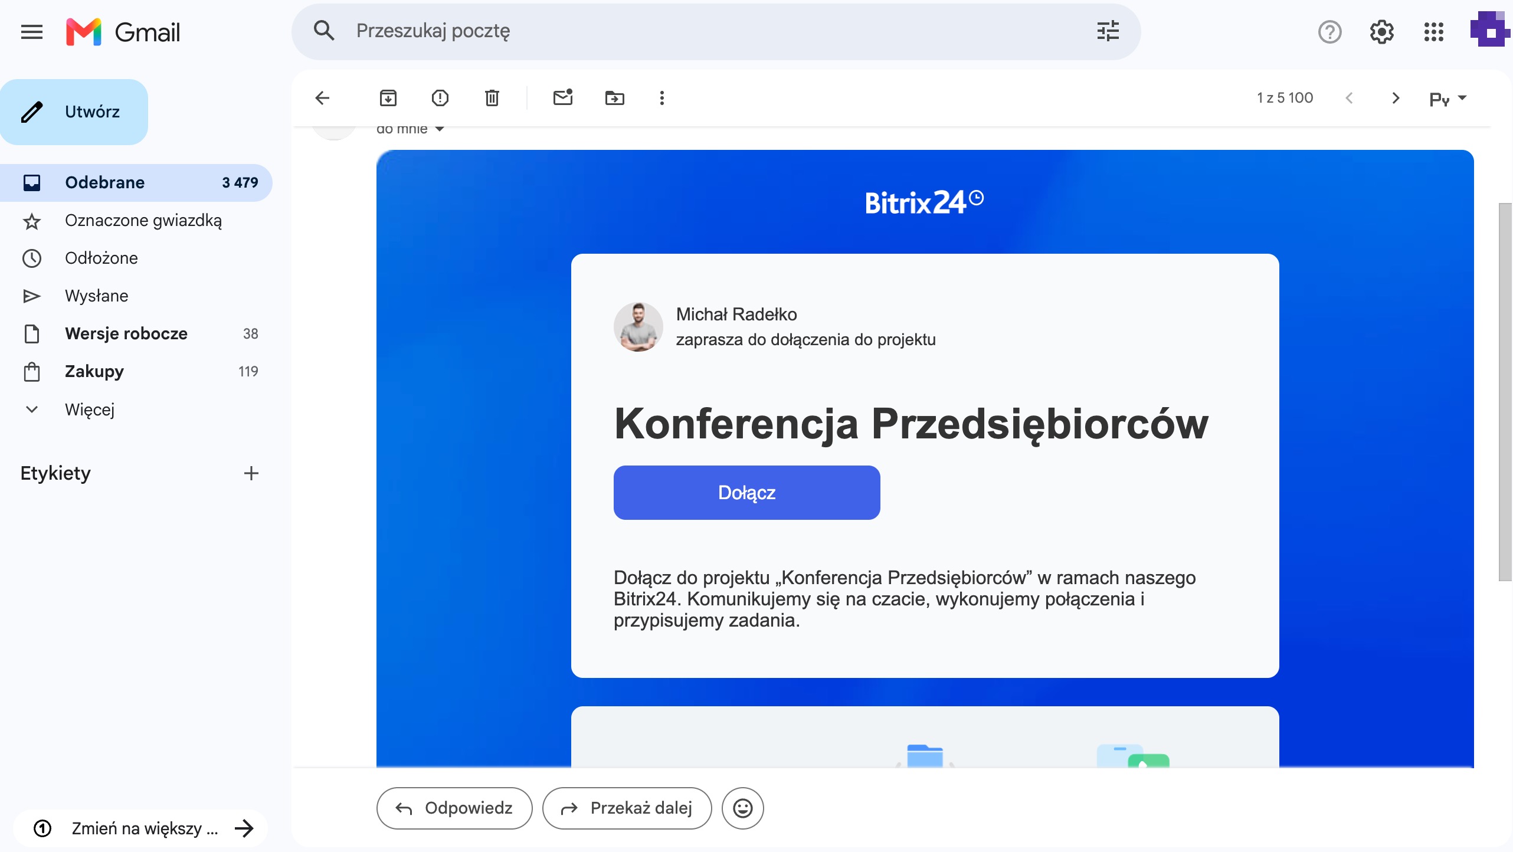The height and width of the screenshot is (852, 1513).
Task: Click the Gmail logo
Action: [x=123, y=32]
